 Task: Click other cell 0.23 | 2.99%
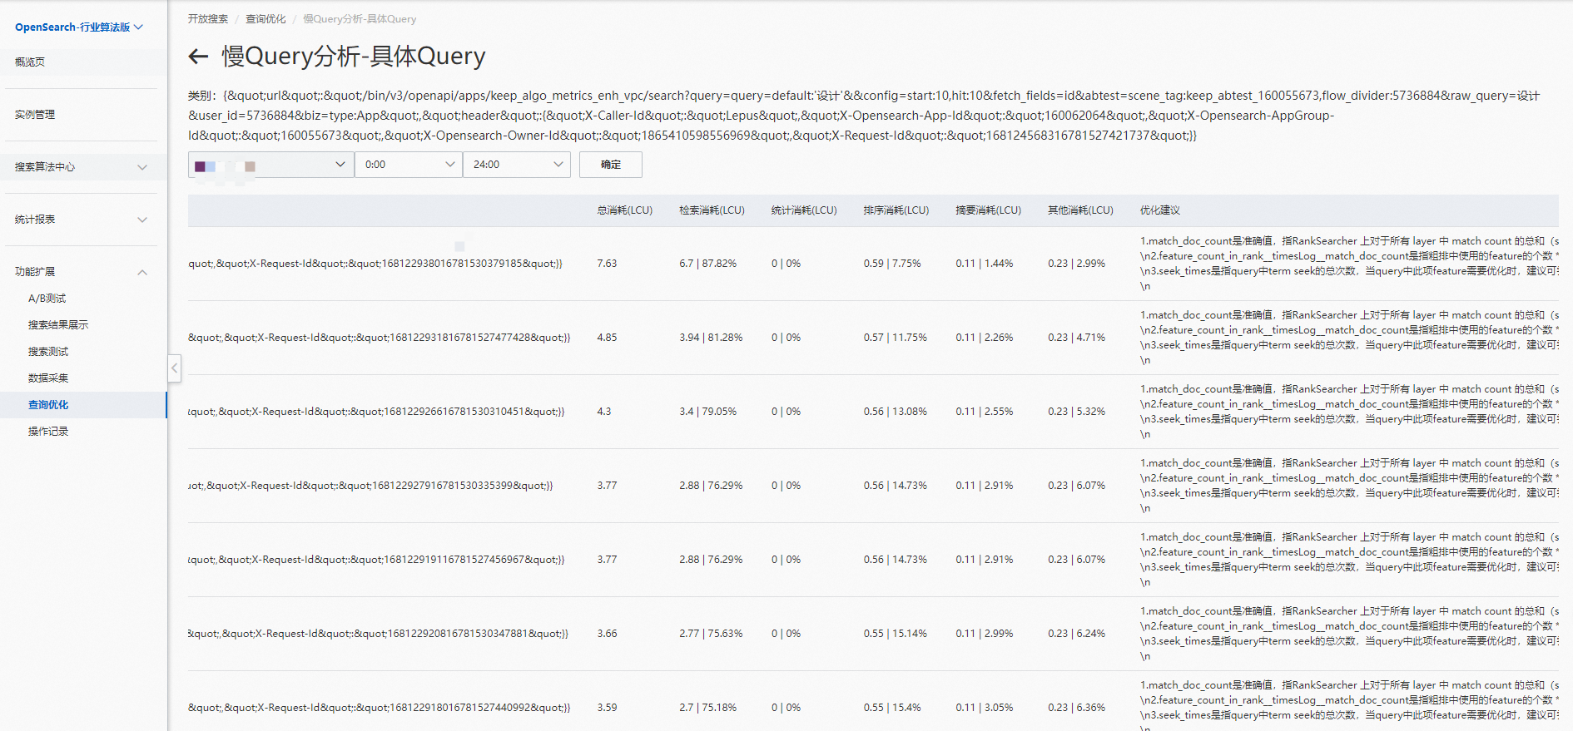1077,264
